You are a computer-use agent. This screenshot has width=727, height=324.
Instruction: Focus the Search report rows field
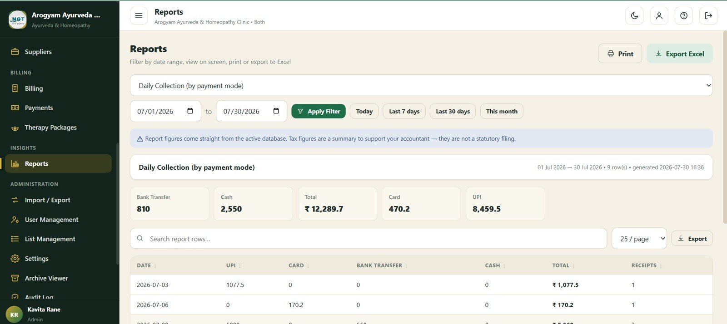pos(368,239)
